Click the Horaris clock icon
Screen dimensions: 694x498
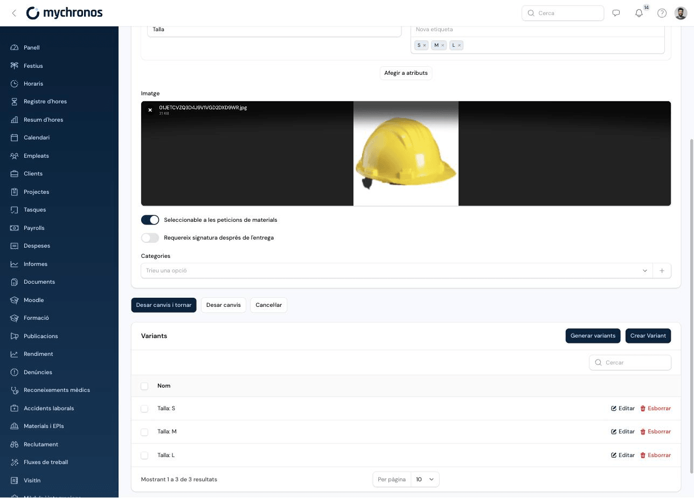pos(15,84)
